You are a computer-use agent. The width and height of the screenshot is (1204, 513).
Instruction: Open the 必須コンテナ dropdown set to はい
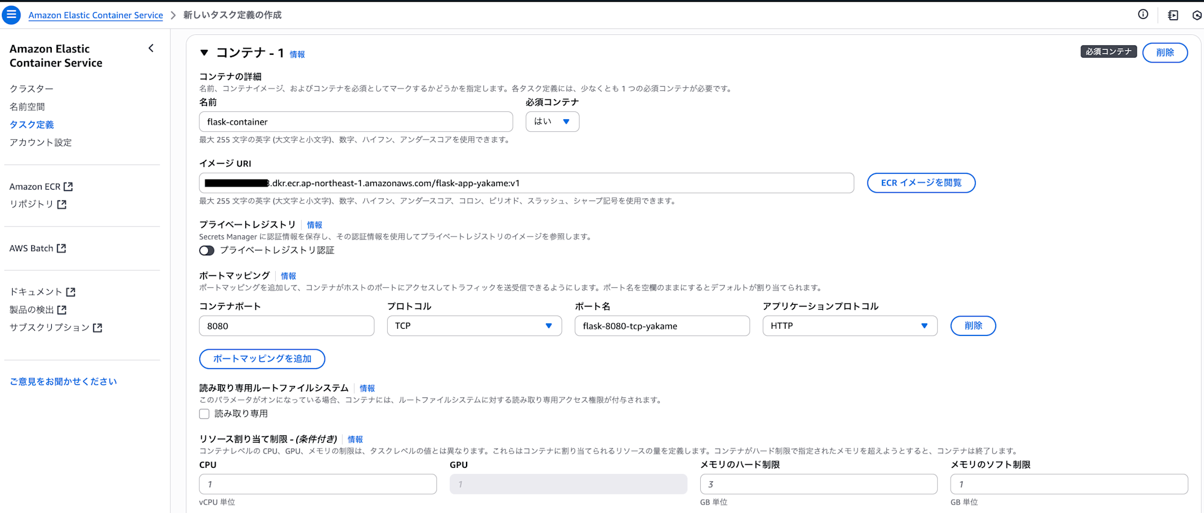coord(552,122)
